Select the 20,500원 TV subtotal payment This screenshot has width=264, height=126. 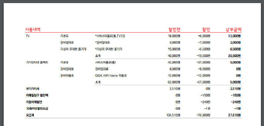click(235, 56)
